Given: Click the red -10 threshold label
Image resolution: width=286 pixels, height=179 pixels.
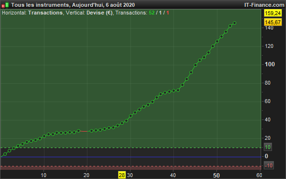Looking at the screenshot, I should click(x=269, y=165).
